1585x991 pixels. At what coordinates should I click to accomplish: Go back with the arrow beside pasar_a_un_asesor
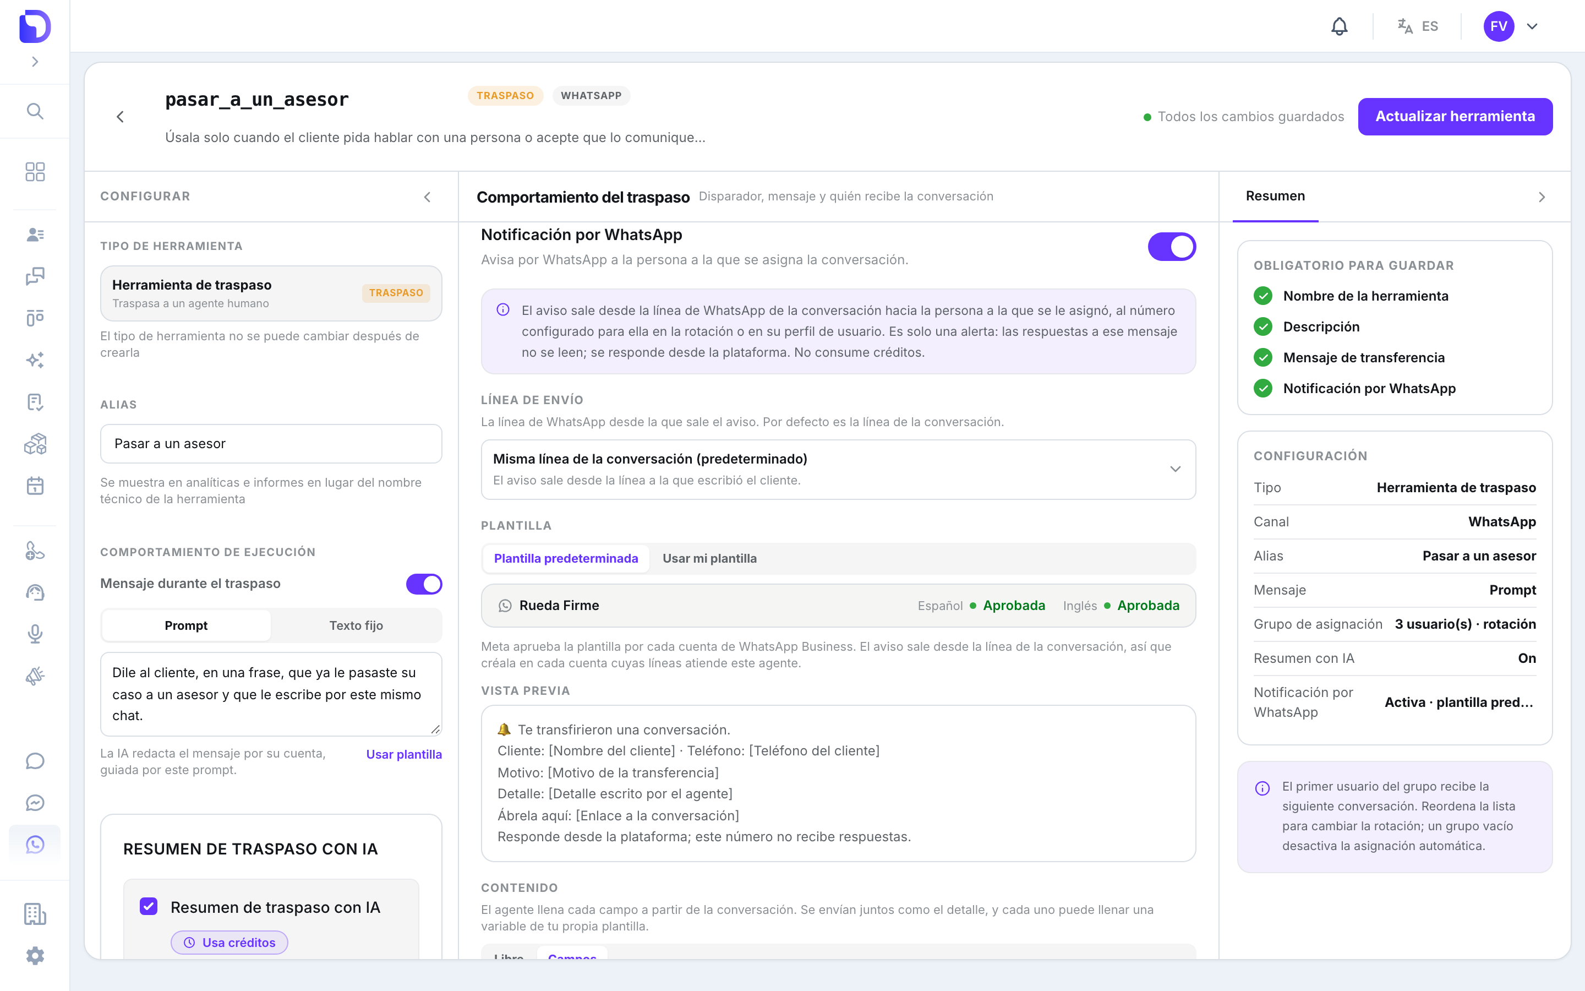(x=120, y=117)
